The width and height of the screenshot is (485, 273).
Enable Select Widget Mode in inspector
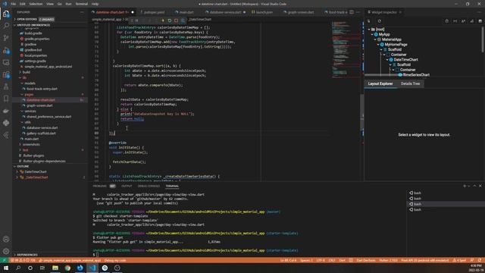[x=369, y=21]
